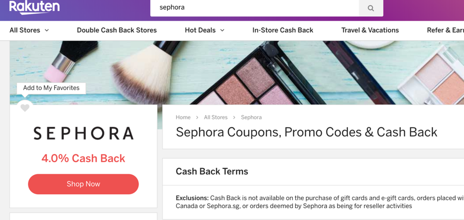The image size is (464, 220).
Task: Click the Home breadcrumb link
Action: point(183,117)
